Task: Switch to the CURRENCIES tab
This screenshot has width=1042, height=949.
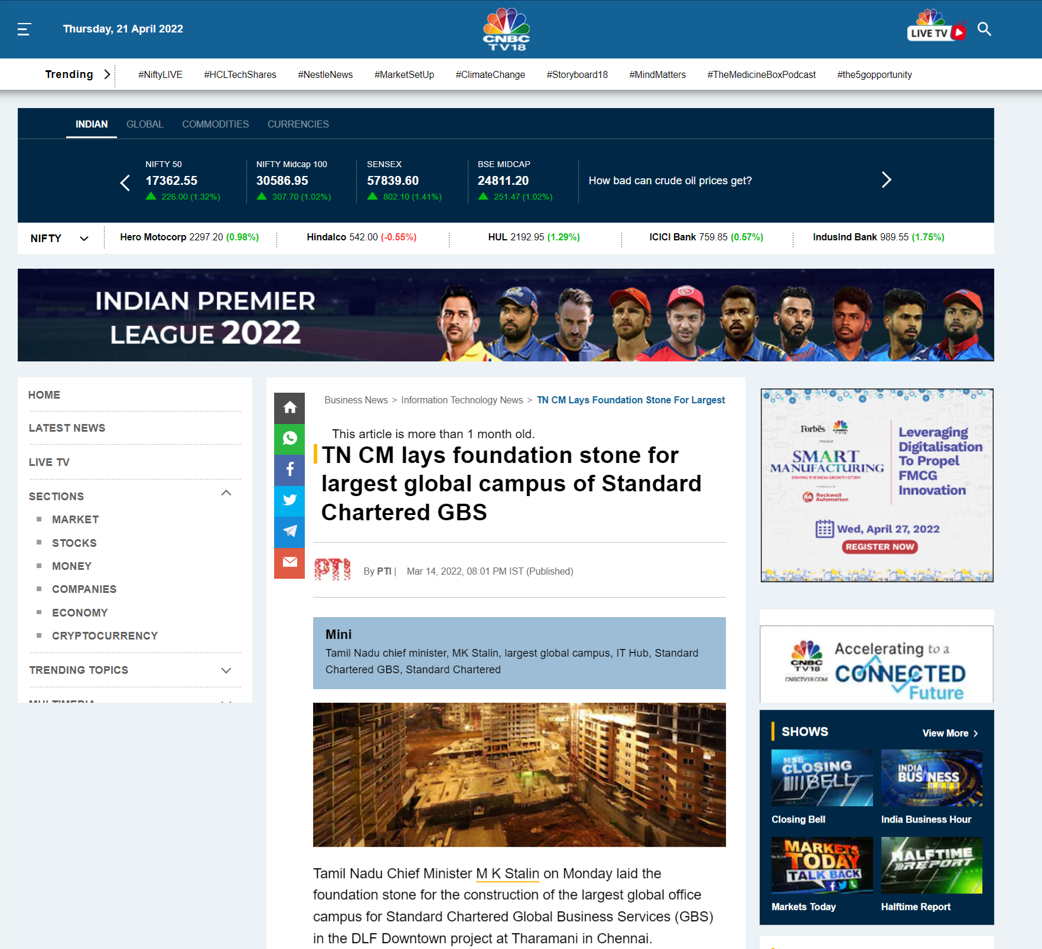Action: (x=298, y=124)
